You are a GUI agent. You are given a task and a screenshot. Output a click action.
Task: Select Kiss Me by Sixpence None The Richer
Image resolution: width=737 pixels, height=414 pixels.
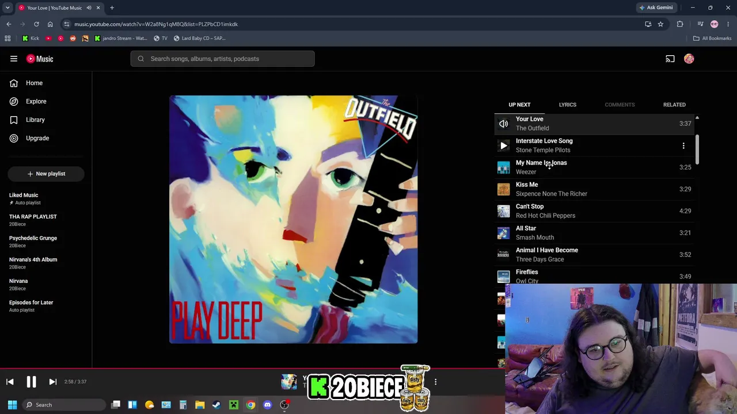[595, 189]
